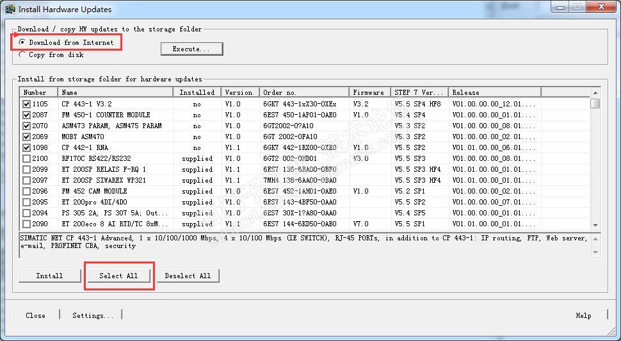Click order number 6GT2 002-0HD01
This screenshot has height=341, width=621.
pyautogui.click(x=290, y=158)
